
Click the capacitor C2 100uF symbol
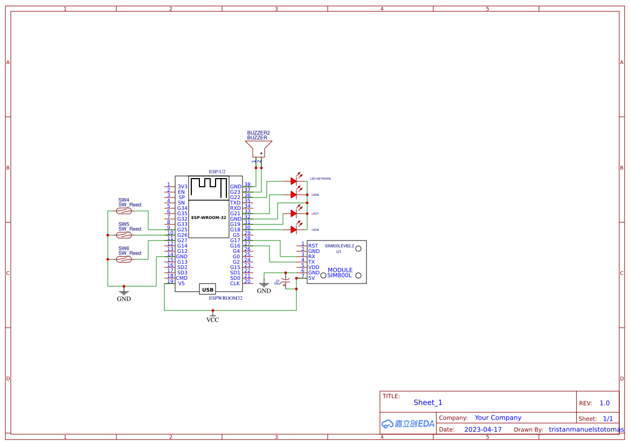pos(286,280)
